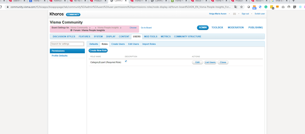Open the Publishing section

256,27
